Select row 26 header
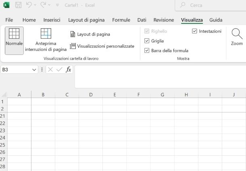 (4, 152)
